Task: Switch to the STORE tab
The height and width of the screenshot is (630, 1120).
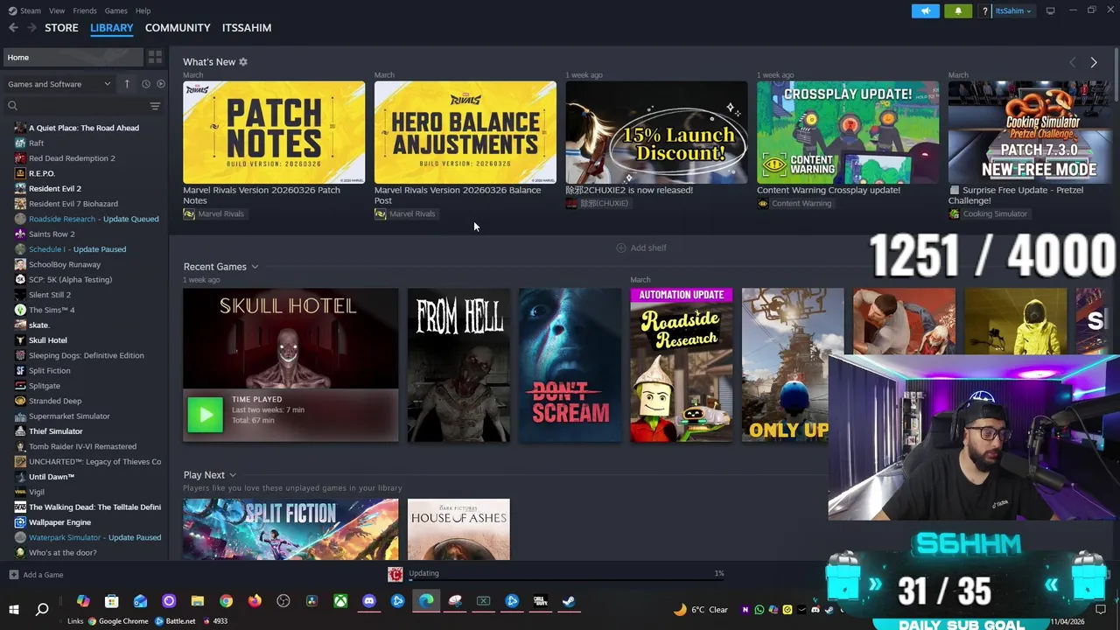Action: click(61, 28)
